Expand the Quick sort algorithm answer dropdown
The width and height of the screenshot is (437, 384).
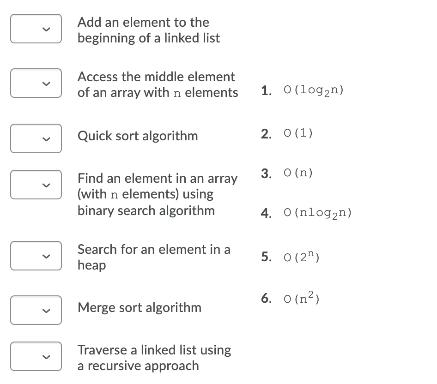[36, 138]
